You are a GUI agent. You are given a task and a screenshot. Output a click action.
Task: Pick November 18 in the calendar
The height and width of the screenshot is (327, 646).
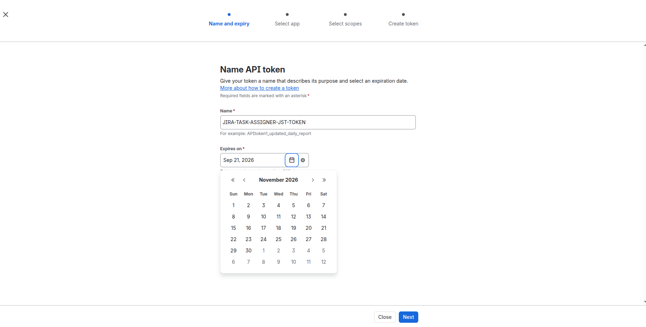pos(279,228)
